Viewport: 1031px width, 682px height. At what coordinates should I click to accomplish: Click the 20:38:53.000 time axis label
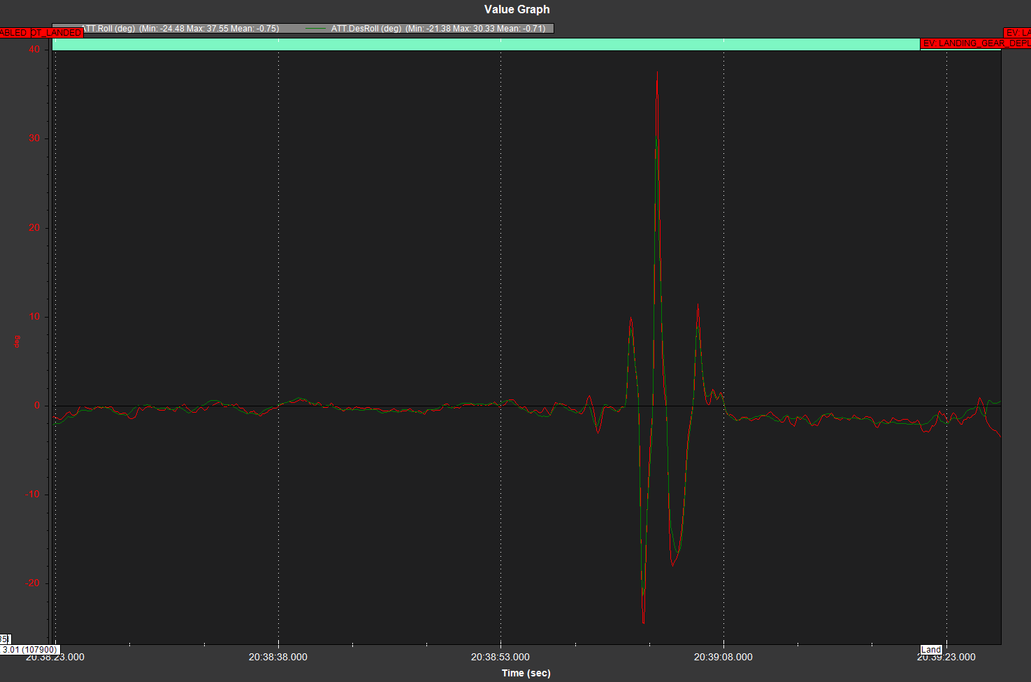click(x=500, y=658)
